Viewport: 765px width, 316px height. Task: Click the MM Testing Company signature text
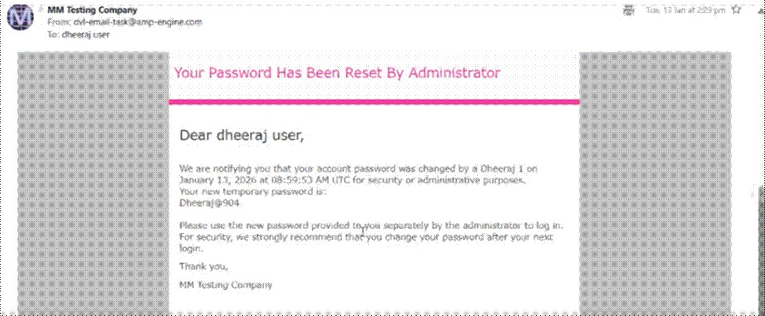coord(226,285)
